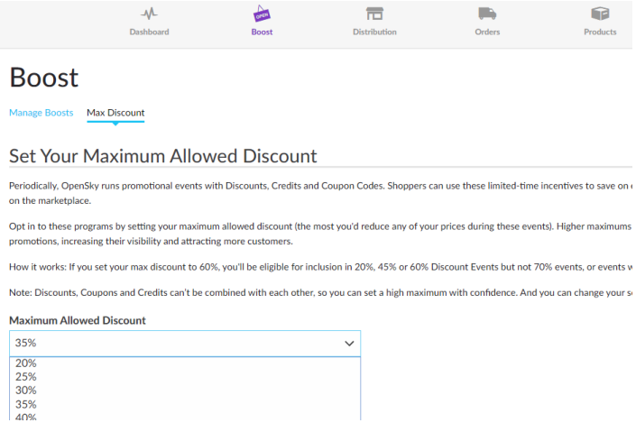Select the Boost navigation label
This screenshot has width=636, height=423.
[x=262, y=32]
